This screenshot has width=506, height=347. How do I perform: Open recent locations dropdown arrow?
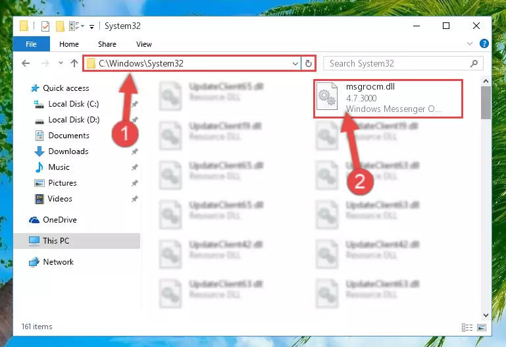coord(61,63)
